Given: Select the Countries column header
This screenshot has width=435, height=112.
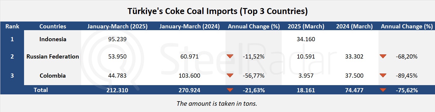Looking at the screenshot, I should point(53,26).
